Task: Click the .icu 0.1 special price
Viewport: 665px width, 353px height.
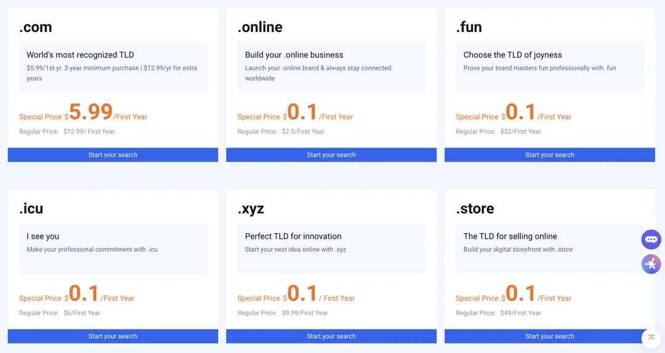Action: click(x=84, y=293)
